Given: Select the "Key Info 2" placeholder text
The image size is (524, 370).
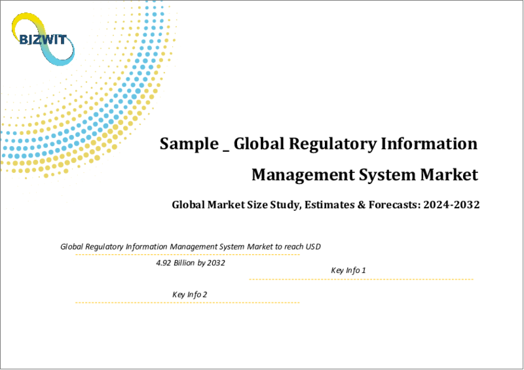Looking at the screenshot, I should tap(190, 294).
